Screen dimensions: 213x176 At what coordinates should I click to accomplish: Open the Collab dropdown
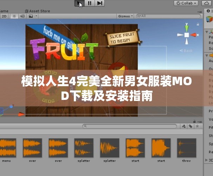[186, 3]
